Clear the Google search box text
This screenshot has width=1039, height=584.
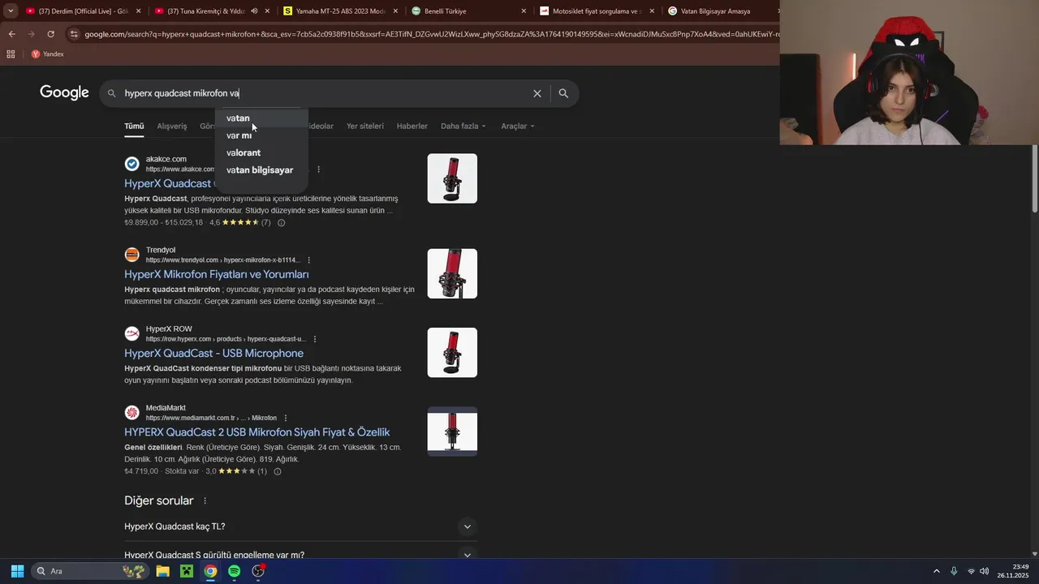[x=537, y=93]
